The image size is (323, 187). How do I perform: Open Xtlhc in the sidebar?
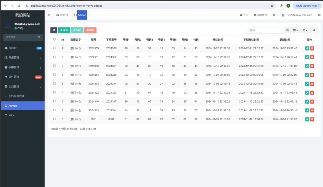[x=23, y=115]
